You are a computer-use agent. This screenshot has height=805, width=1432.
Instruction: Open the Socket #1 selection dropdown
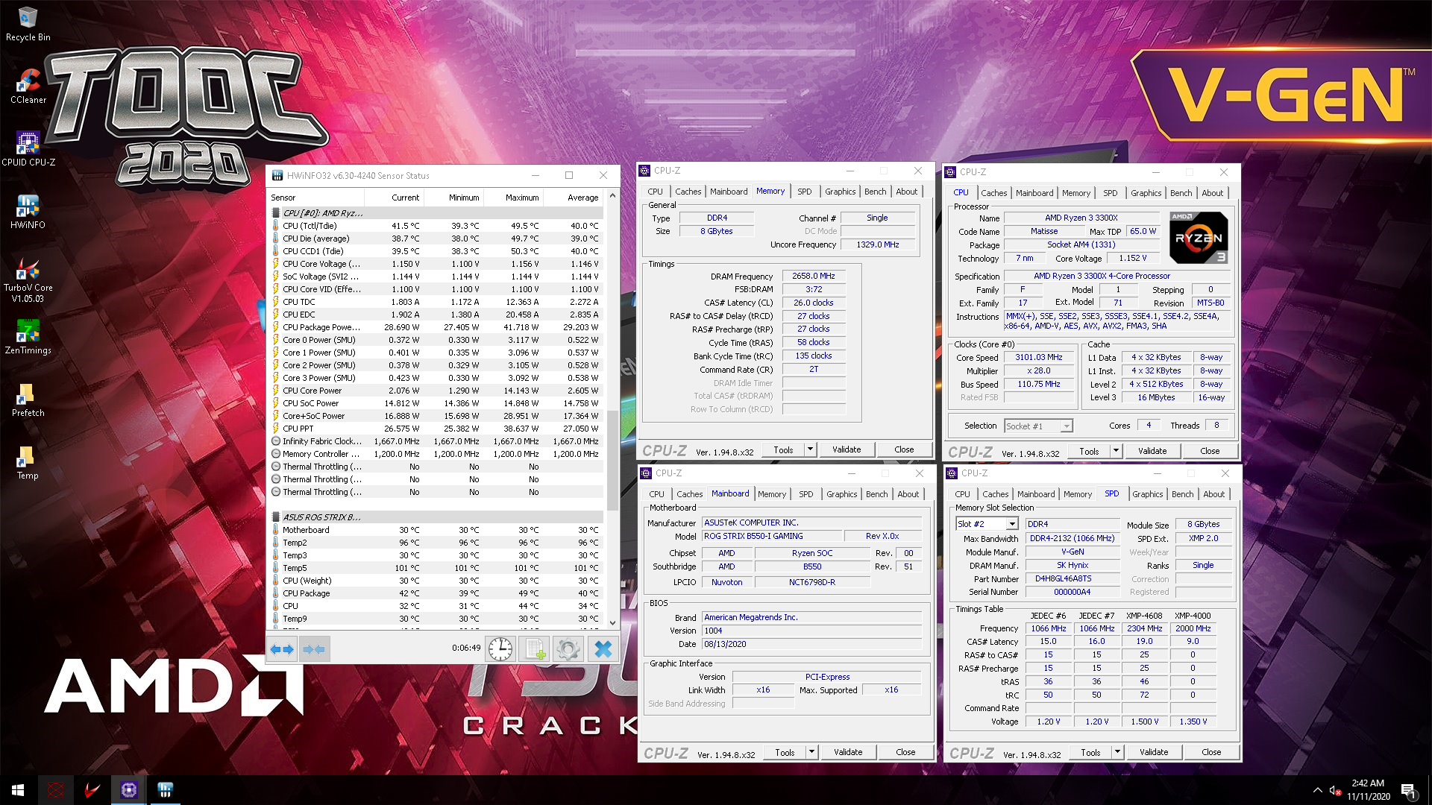1038,426
